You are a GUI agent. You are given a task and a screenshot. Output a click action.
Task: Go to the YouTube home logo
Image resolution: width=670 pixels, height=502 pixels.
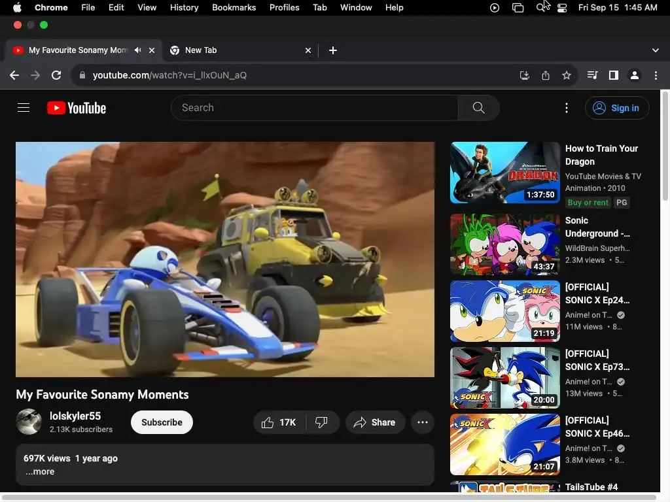(77, 108)
